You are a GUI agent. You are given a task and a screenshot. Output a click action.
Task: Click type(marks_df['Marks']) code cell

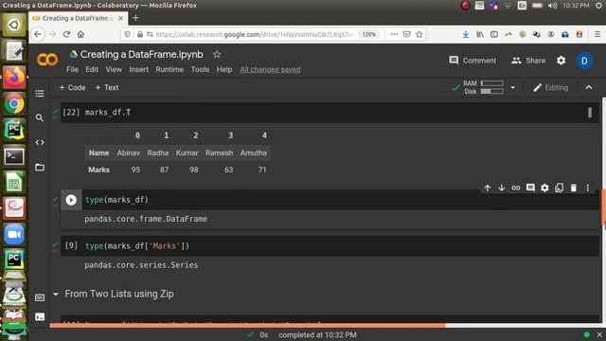click(330, 246)
